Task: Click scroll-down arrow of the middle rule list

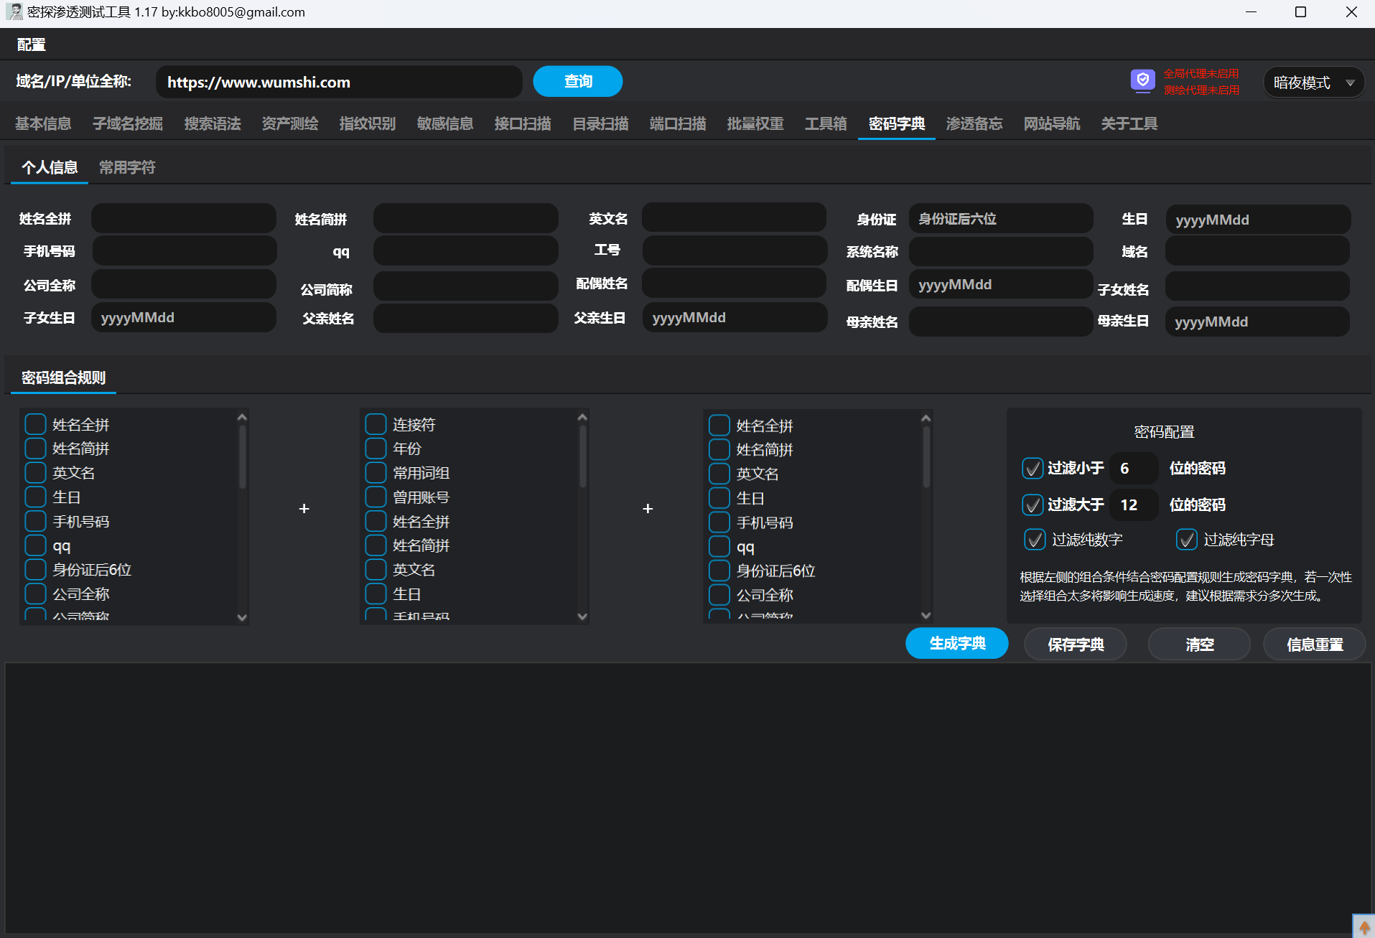Action: pyautogui.click(x=582, y=616)
